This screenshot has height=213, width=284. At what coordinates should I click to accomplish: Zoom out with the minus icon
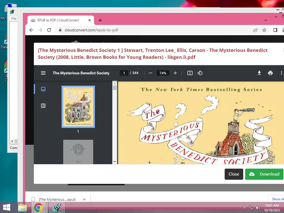pos(151,73)
